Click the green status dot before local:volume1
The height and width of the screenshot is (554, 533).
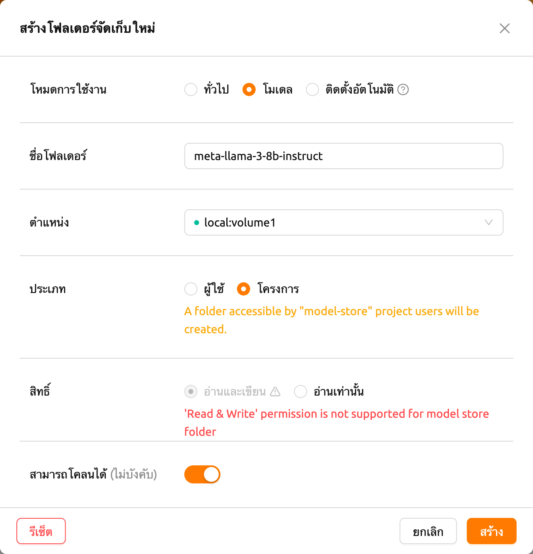click(x=196, y=222)
